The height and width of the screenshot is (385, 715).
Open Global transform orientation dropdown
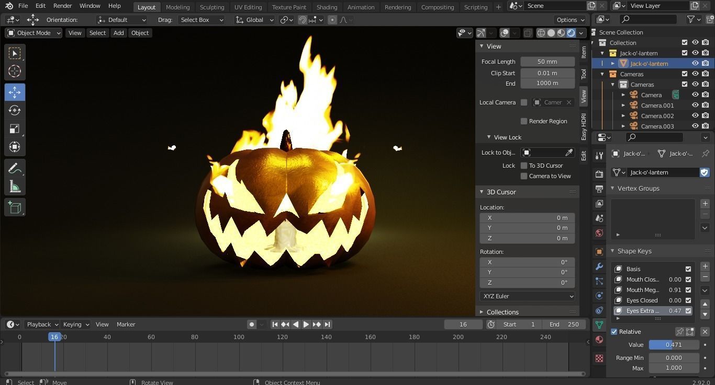(254, 20)
